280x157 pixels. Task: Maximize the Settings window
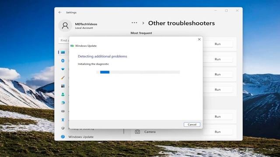[x=226, y=10]
